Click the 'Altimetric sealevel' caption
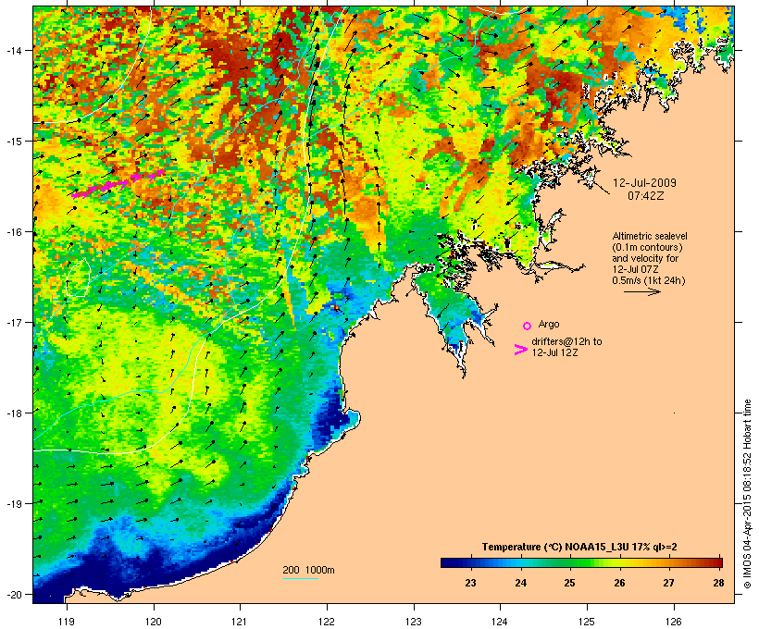Viewport: 759px width, 629px height. point(650,236)
